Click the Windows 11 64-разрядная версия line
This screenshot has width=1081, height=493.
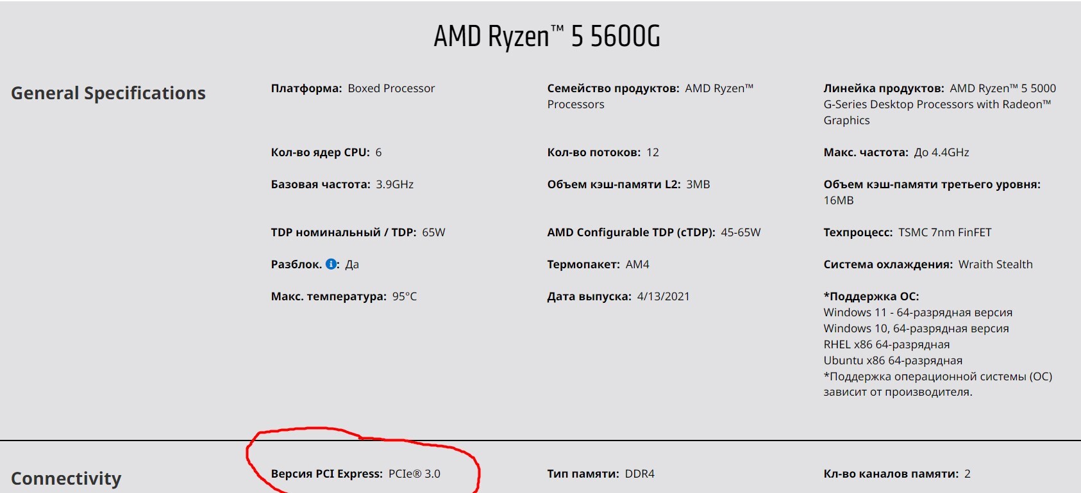(918, 312)
